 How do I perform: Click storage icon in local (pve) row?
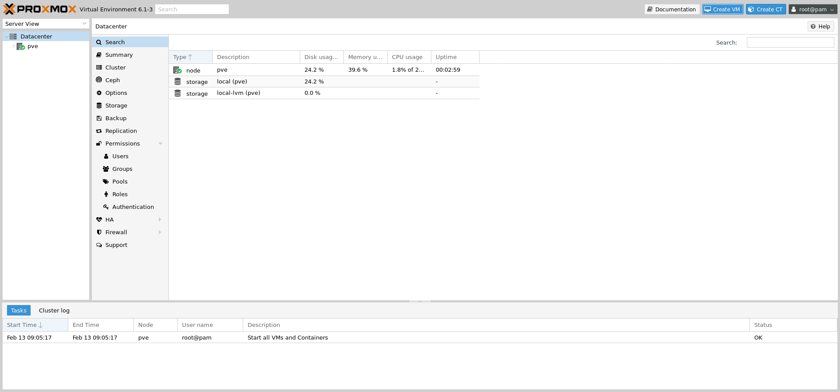[178, 82]
